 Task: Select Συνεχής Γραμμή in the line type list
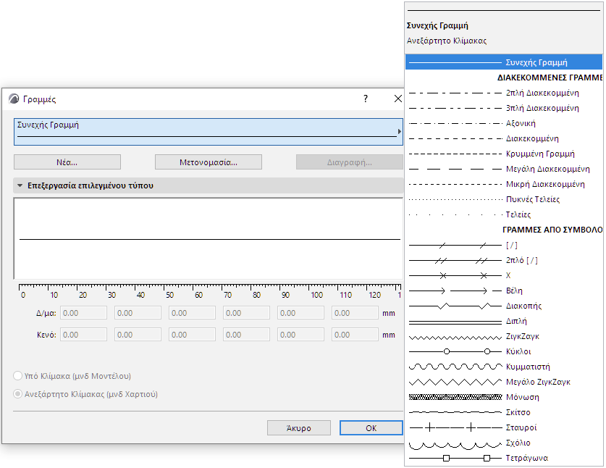tap(504, 62)
